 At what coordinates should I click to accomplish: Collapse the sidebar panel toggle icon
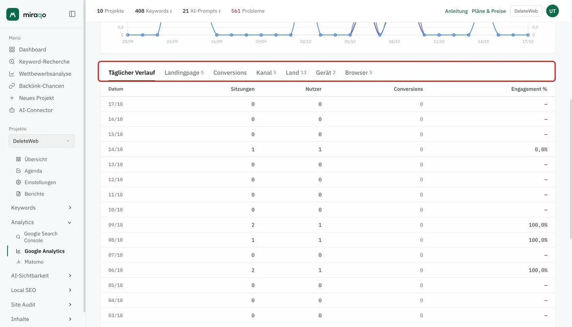[72, 14]
